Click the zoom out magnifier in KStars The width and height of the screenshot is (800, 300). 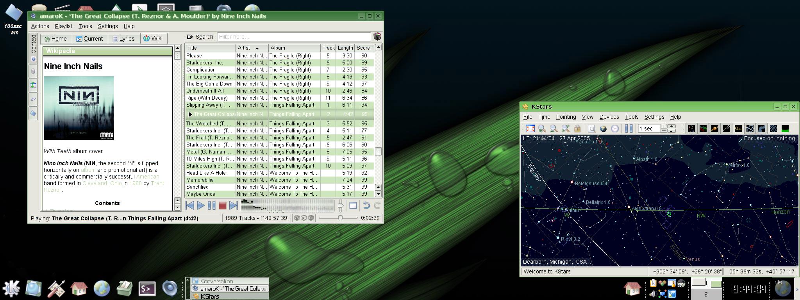coord(554,129)
